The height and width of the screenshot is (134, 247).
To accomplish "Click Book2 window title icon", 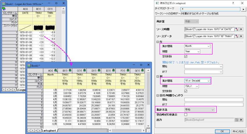I will coord(29,66).
